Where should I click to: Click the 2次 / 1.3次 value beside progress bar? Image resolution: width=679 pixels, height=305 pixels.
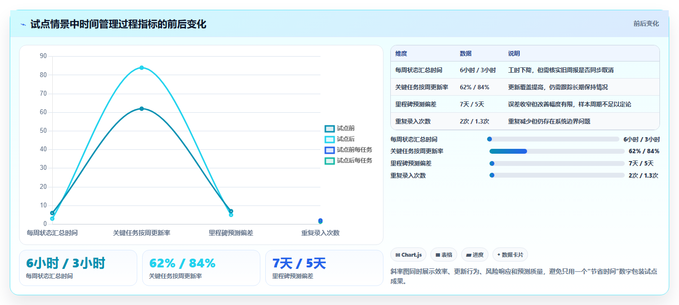[643, 176]
